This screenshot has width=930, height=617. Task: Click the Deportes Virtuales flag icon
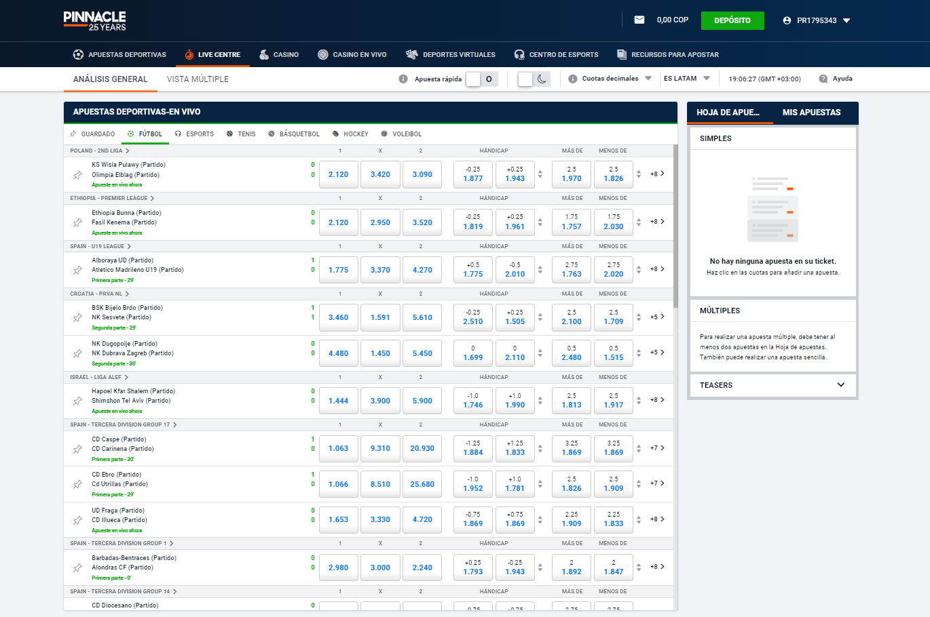411,54
